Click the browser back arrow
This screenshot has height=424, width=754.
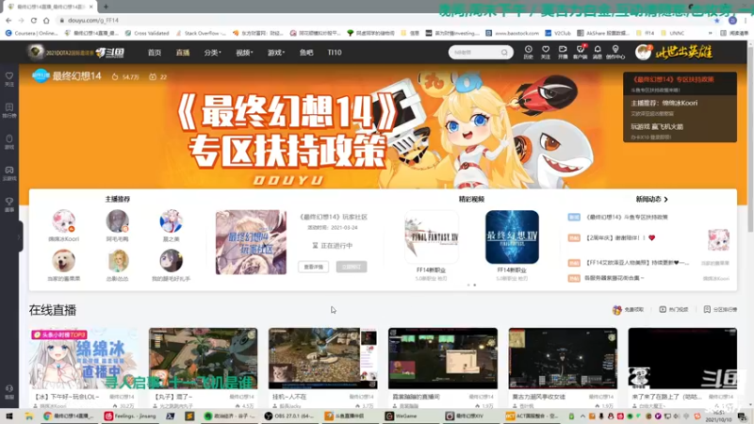pos(8,20)
